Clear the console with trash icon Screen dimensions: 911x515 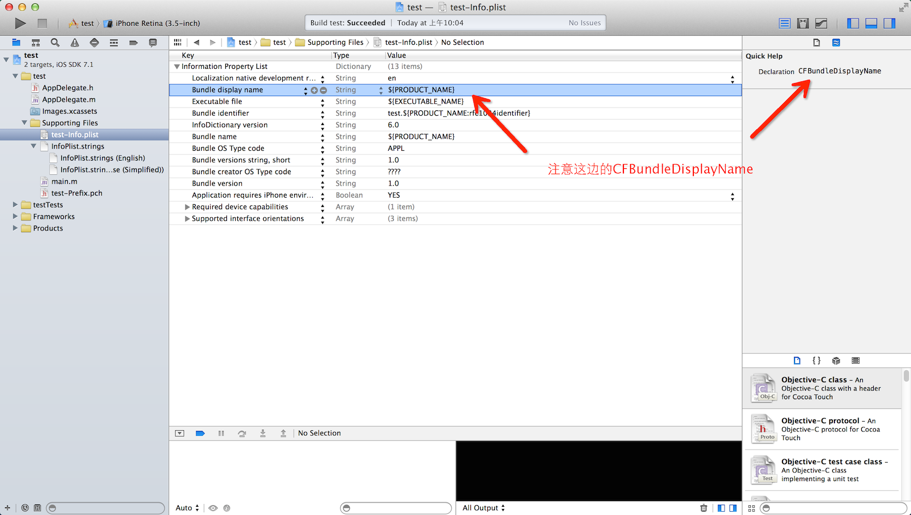tap(704, 508)
